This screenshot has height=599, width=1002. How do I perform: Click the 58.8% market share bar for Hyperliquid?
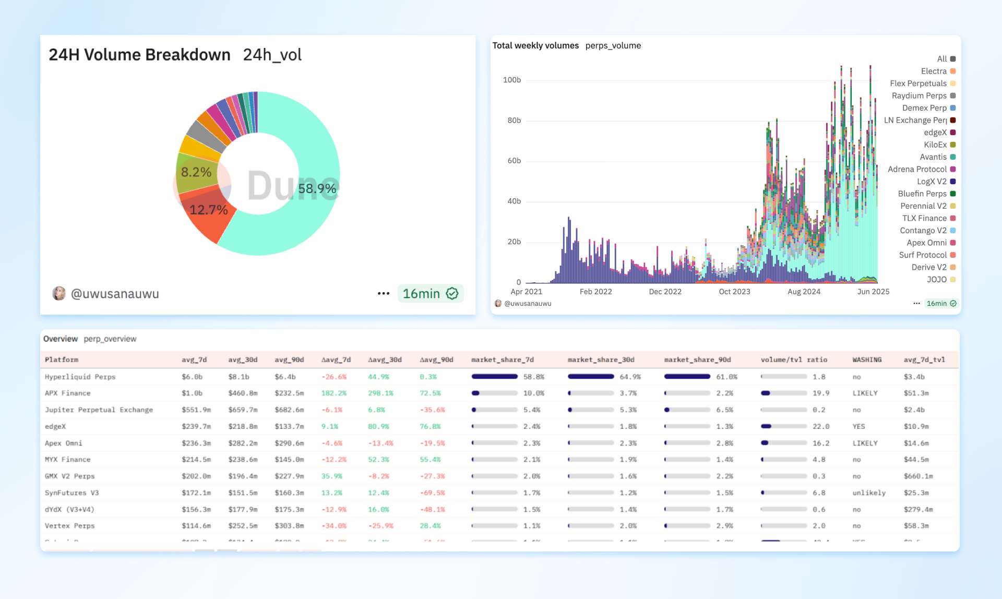point(495,377)
